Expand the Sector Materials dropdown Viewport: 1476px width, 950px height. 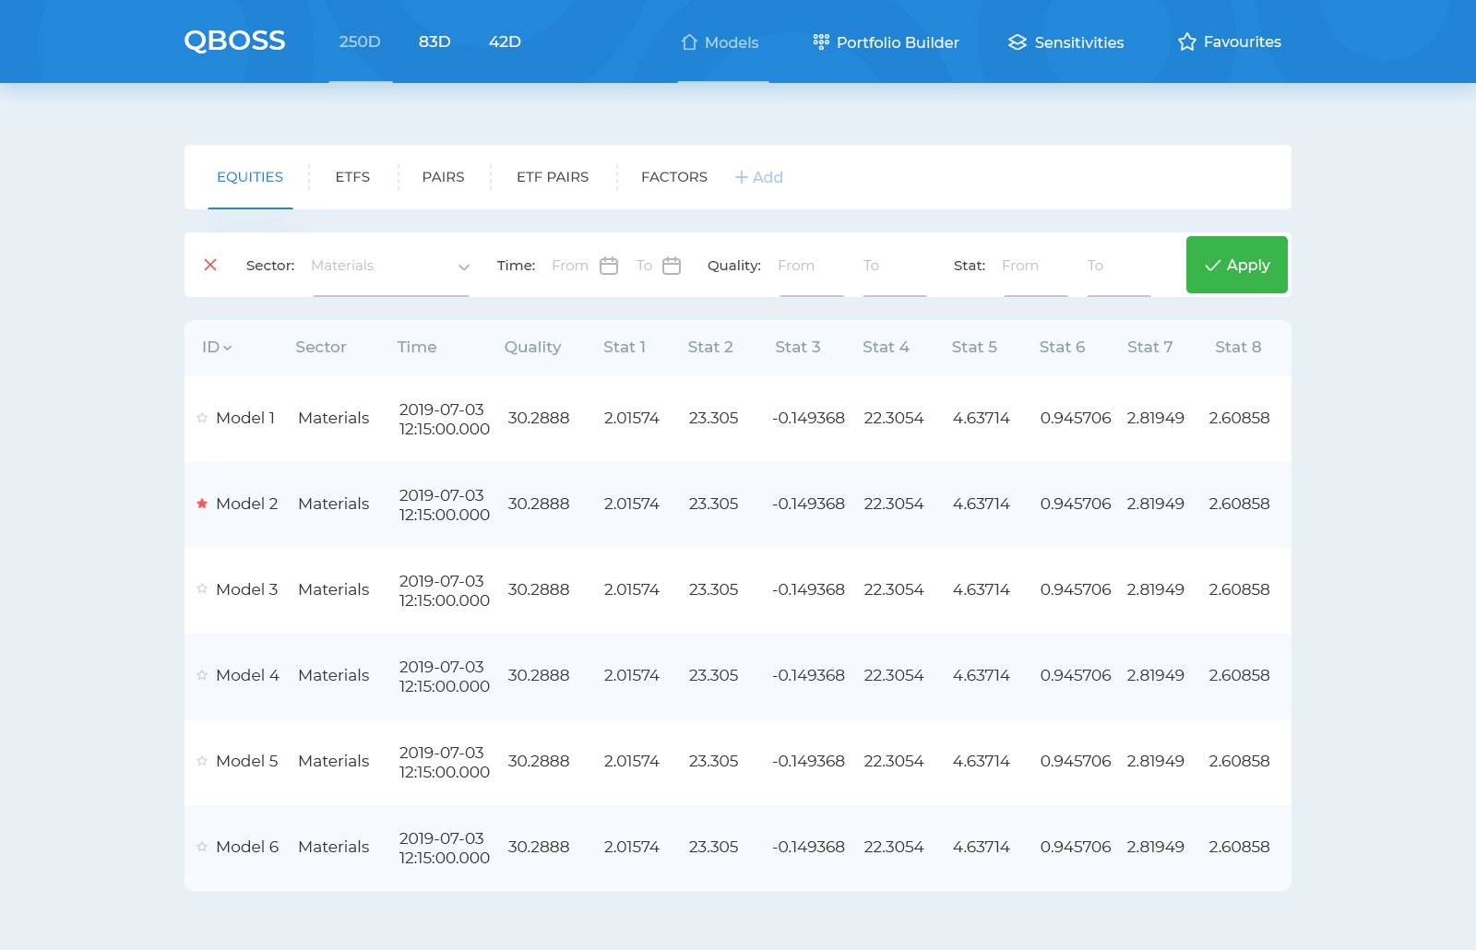pyautogui.click(x=464, y=267)
